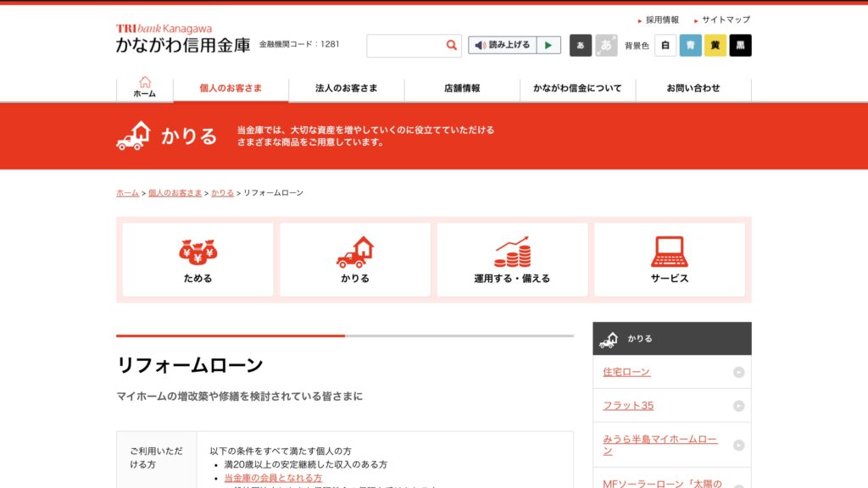Click the ホーム house icon in navigation

coord(144,82)
